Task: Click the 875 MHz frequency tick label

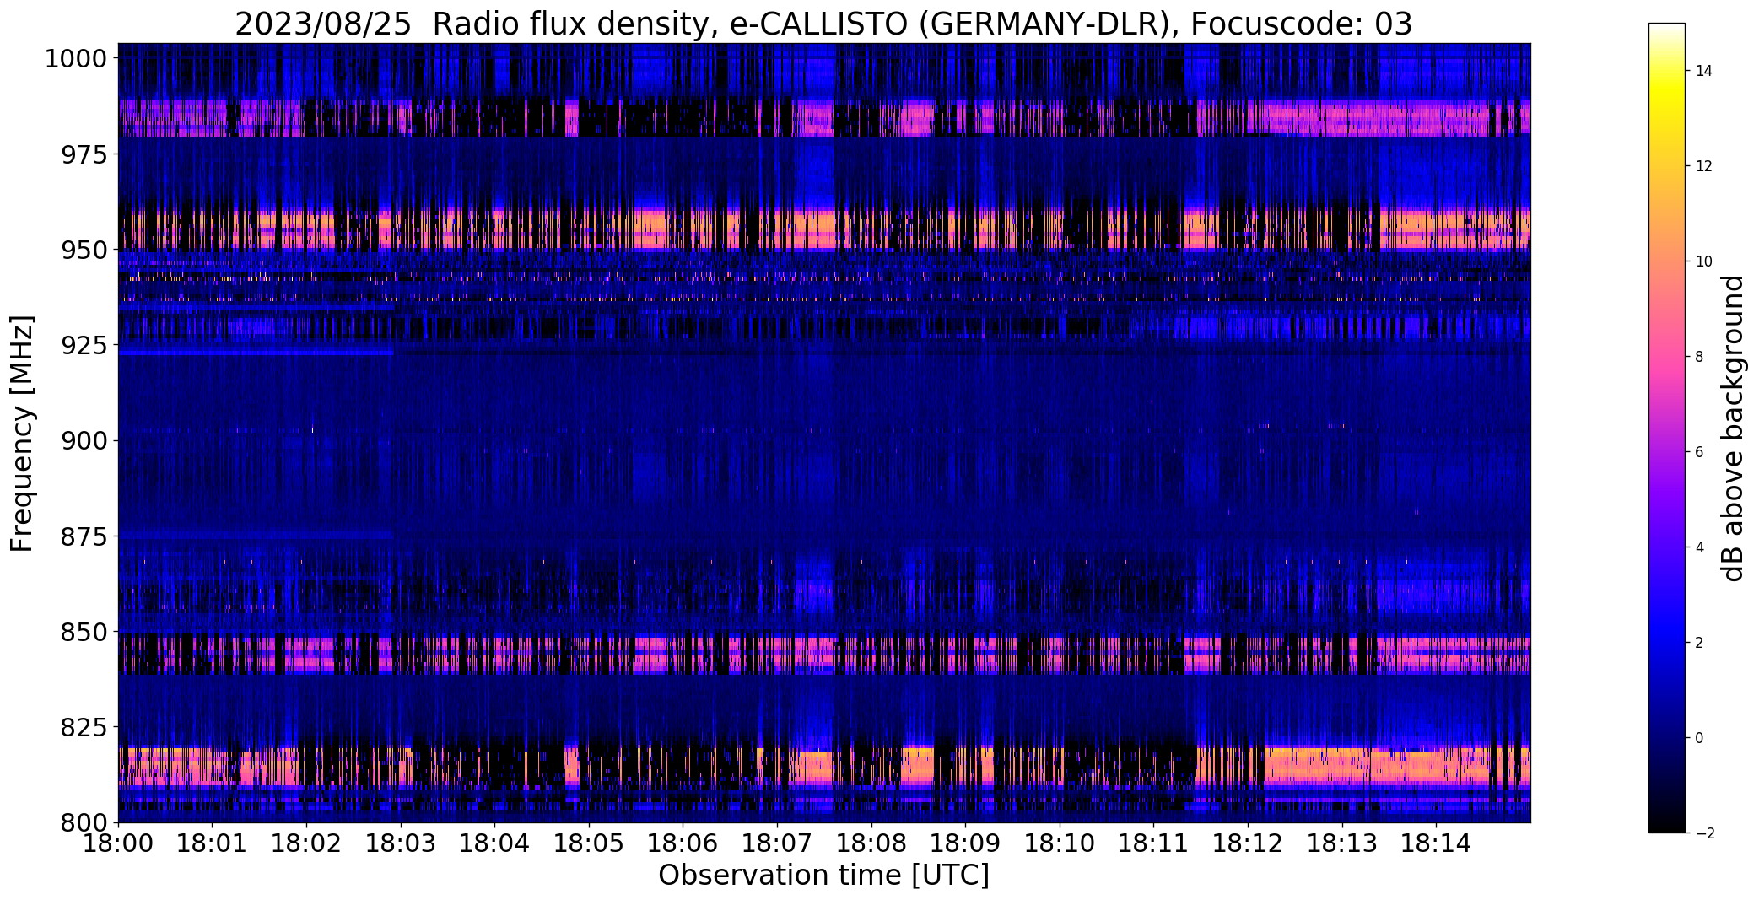Action: click(84, 536)
